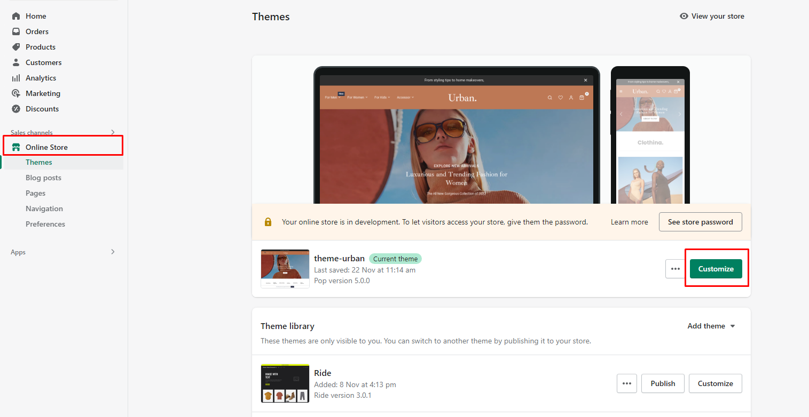Open Navigation under Online Store

[x=44, y=208]
